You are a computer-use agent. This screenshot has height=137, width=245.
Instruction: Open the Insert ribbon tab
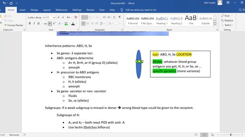(22, 10)
